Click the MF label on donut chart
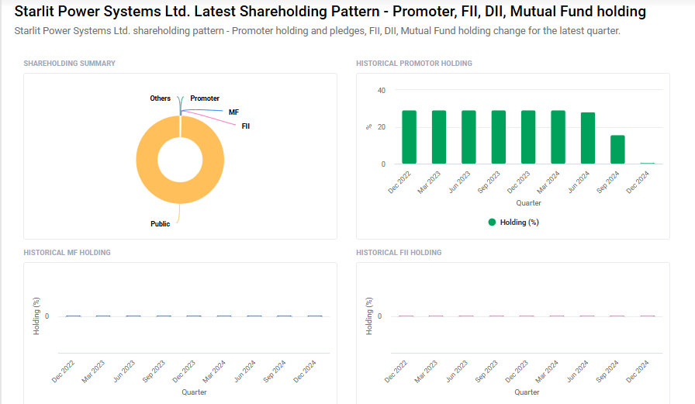 point(233,112)
